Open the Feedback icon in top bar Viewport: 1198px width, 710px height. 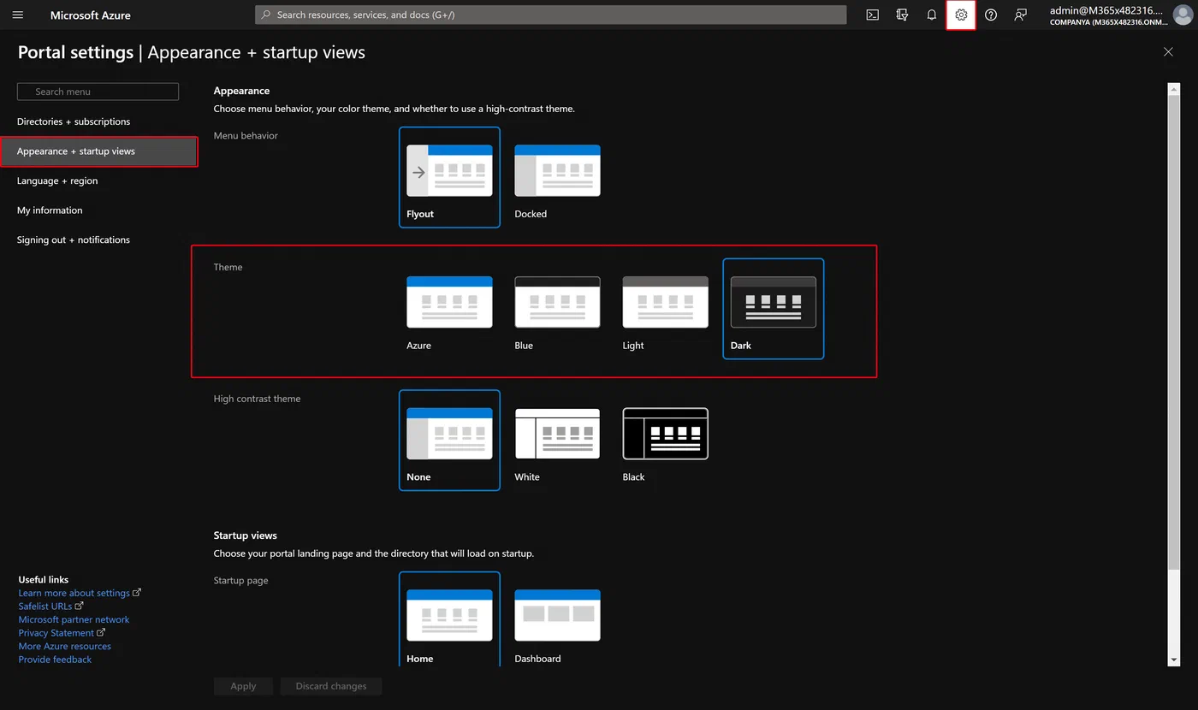(1020, 15)
